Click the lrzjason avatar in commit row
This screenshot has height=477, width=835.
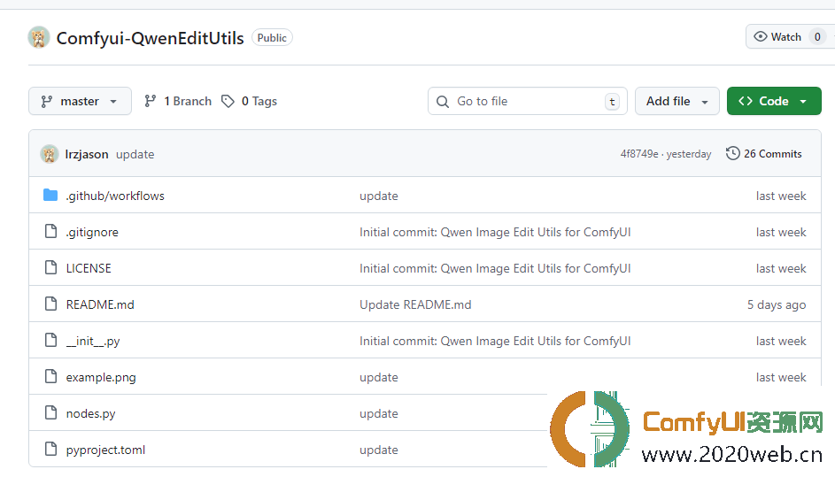50,154
